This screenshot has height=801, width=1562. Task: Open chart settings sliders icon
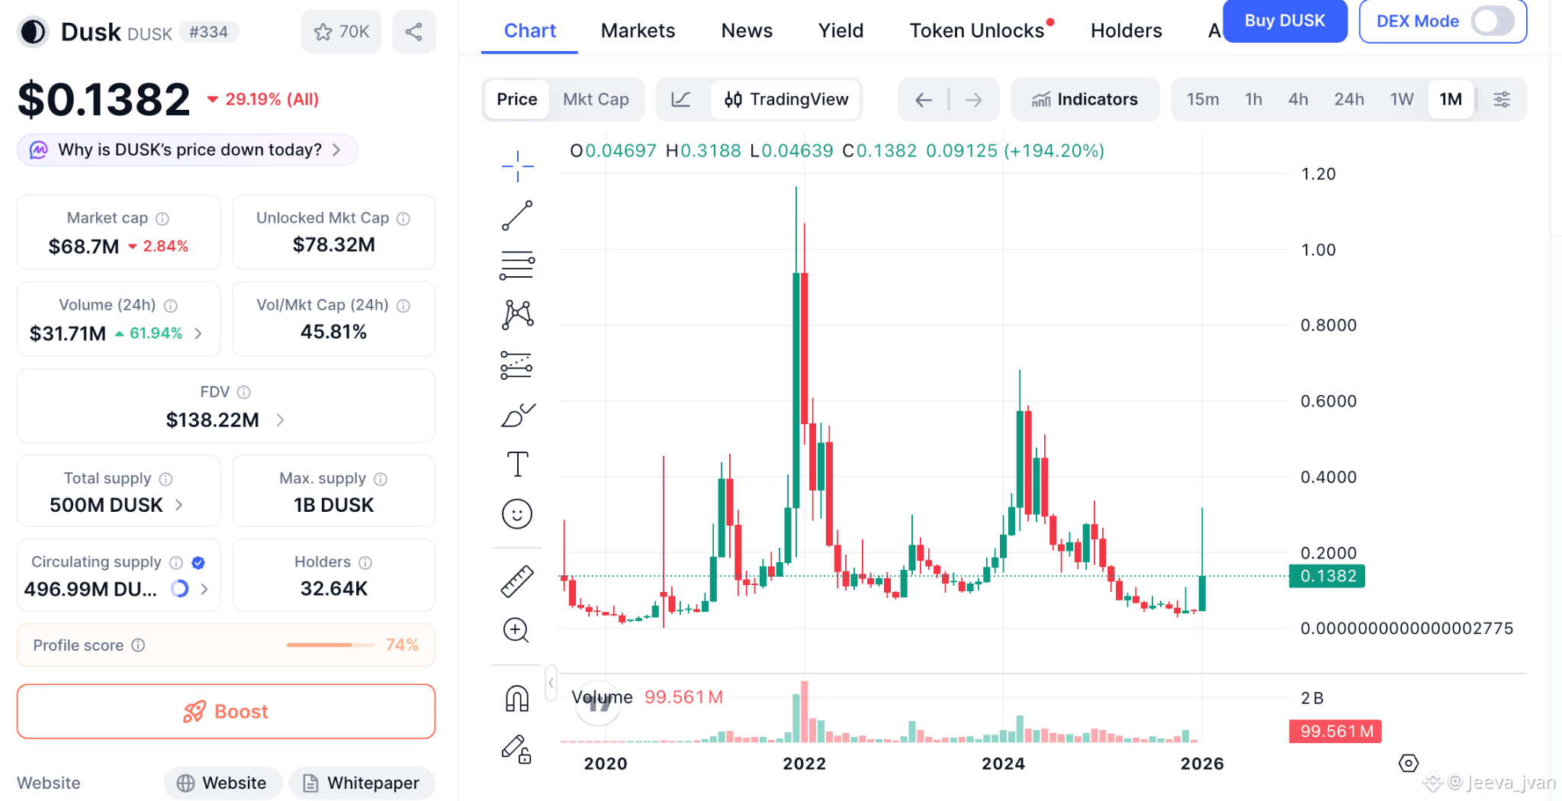[1502, 99]
